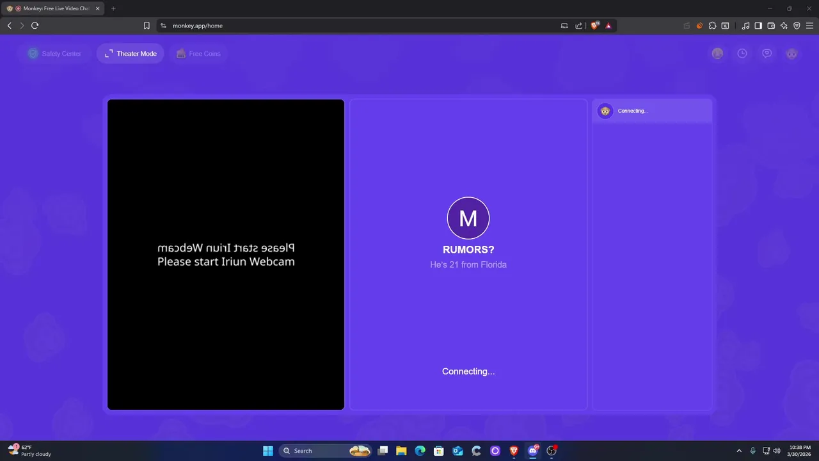Close the Monkey browser tab
This screenshot has width=819, height=461.
(x=98, y=8)
